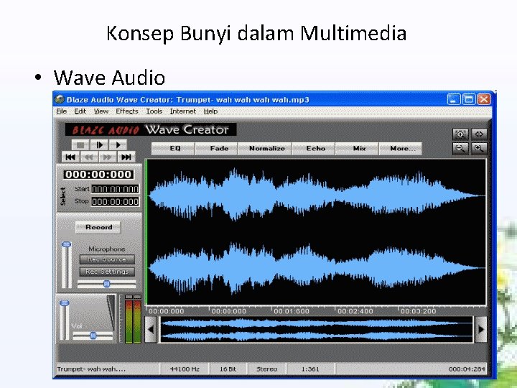Click the horizontal expand arrows icon

[479, 134]
